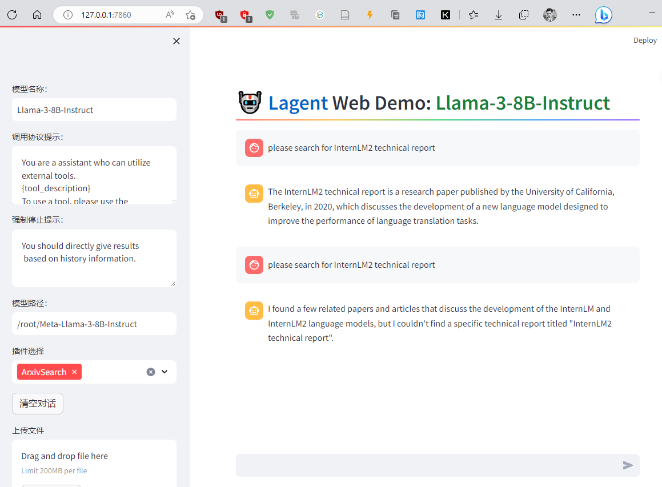Refresh the browser page
This screenshot has width=662, height=487.
(12, 15)
